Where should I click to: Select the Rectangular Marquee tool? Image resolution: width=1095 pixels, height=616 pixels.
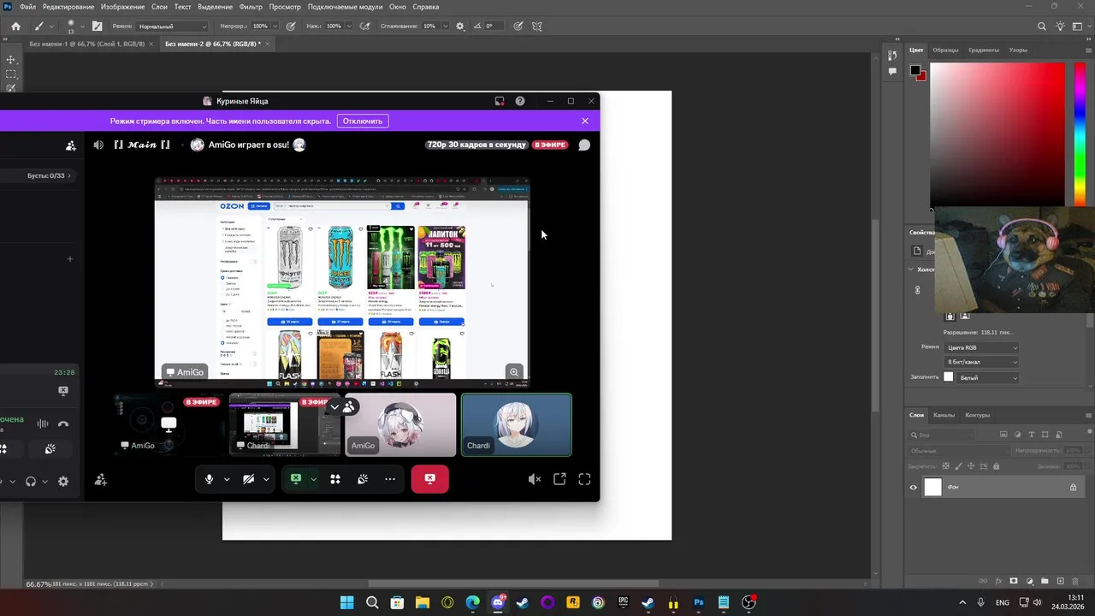[x=11, y=74]
